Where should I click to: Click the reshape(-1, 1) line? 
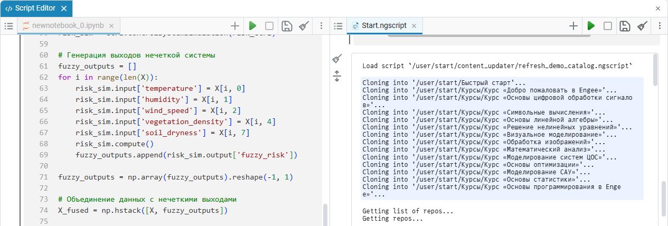[175, 177]
